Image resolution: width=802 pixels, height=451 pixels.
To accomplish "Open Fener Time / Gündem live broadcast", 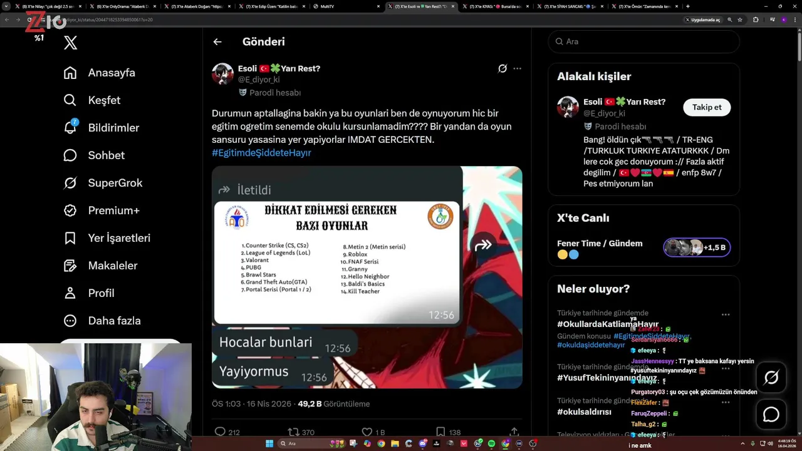I will tap(600, 244).
